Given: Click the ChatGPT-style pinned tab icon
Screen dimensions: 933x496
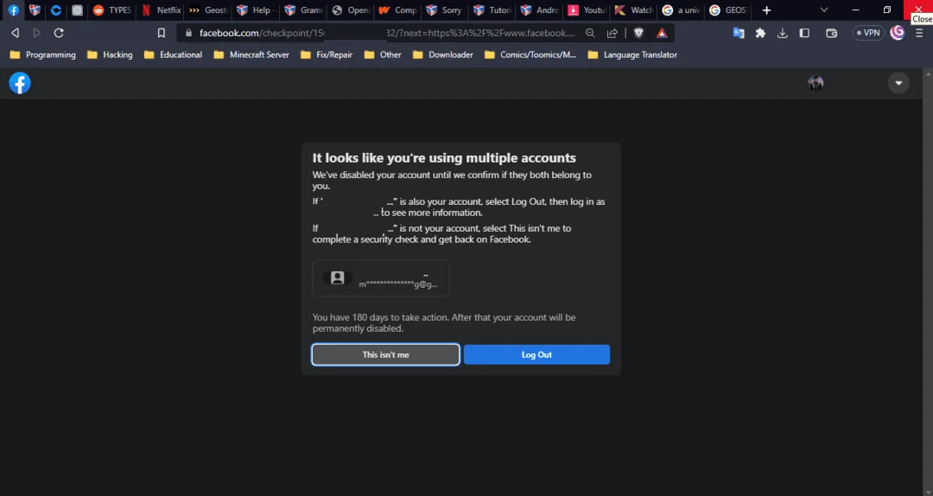Looking at the screenshot, I should (77, 10).
